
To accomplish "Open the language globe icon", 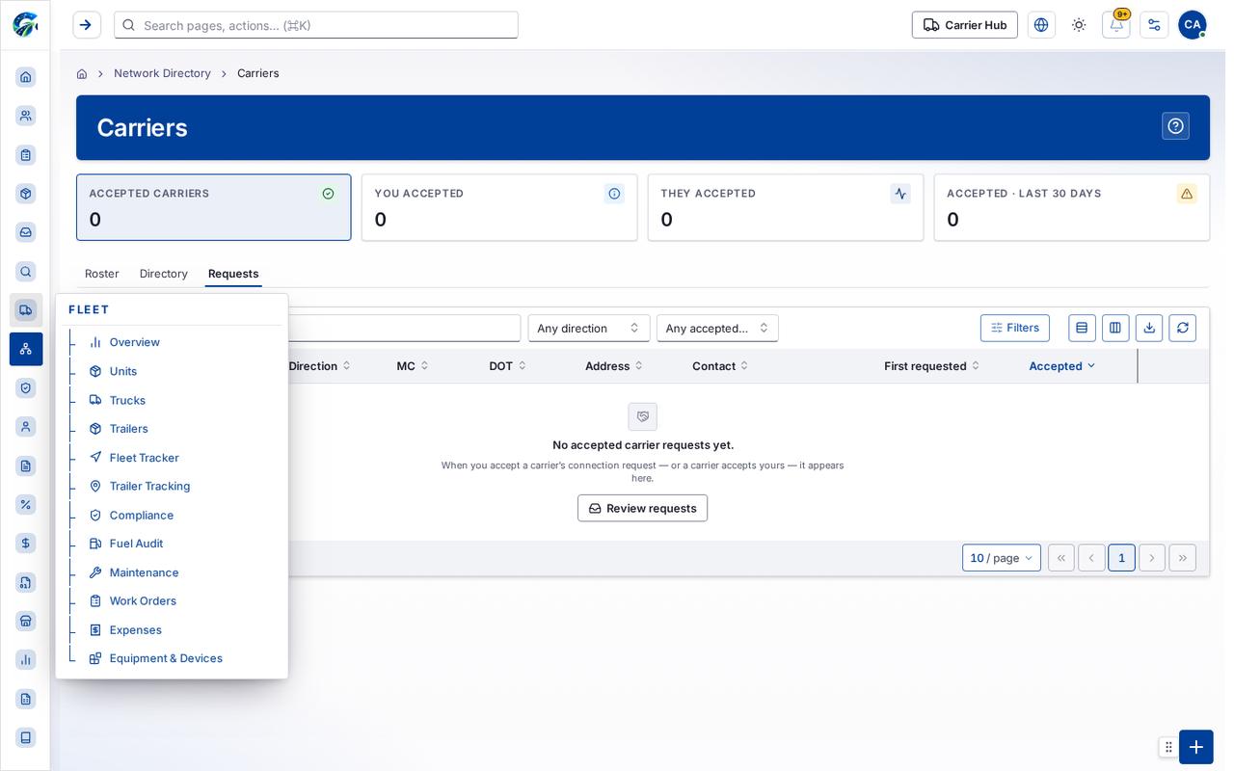I will pyautogui.click(x=1041, y=25).
